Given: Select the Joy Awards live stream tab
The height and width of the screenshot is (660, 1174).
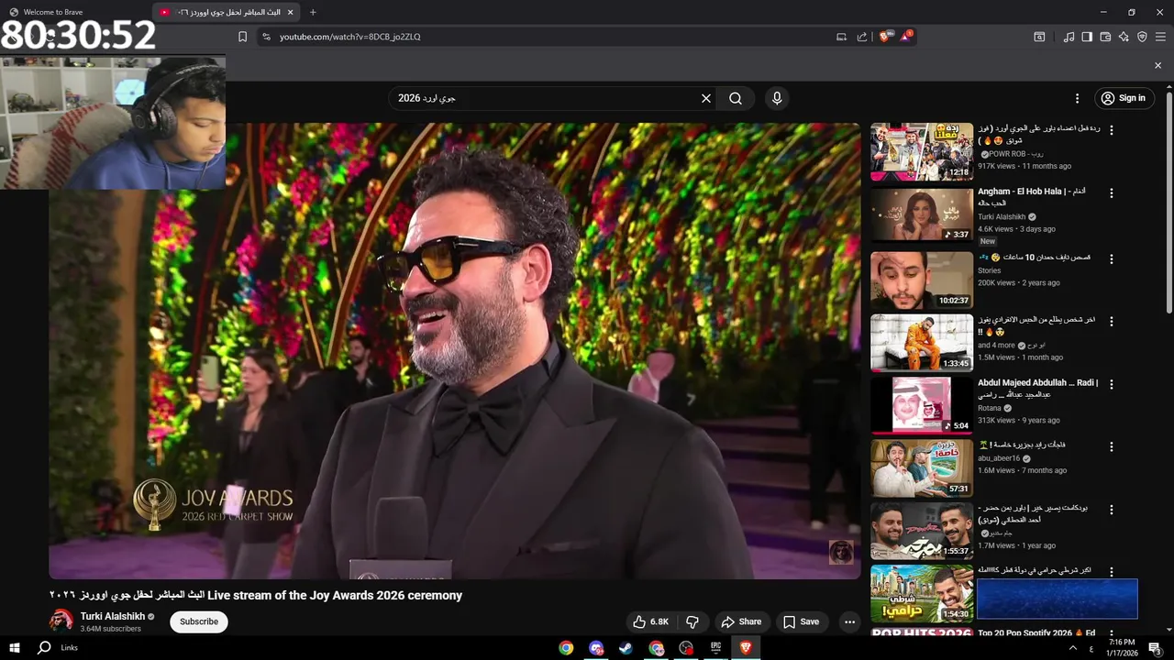Looking at the screenshot, I should click(x=227, y=12).
